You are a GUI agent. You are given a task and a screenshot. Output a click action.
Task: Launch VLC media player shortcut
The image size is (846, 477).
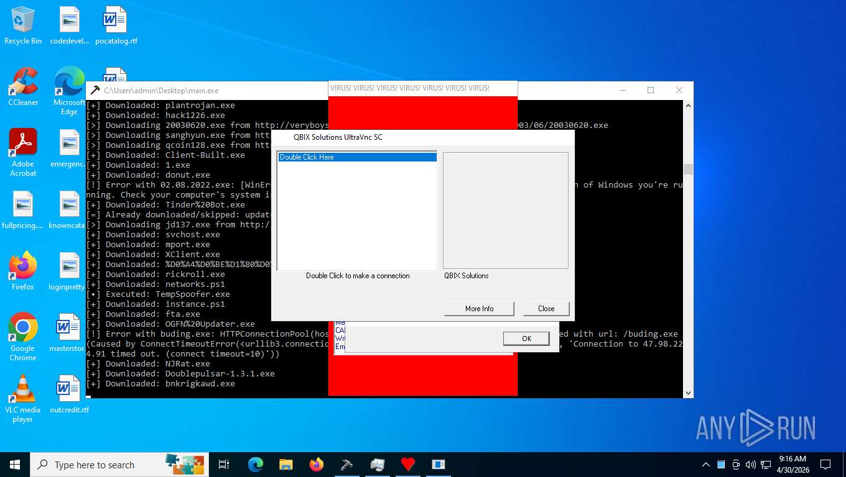[23, 399]
